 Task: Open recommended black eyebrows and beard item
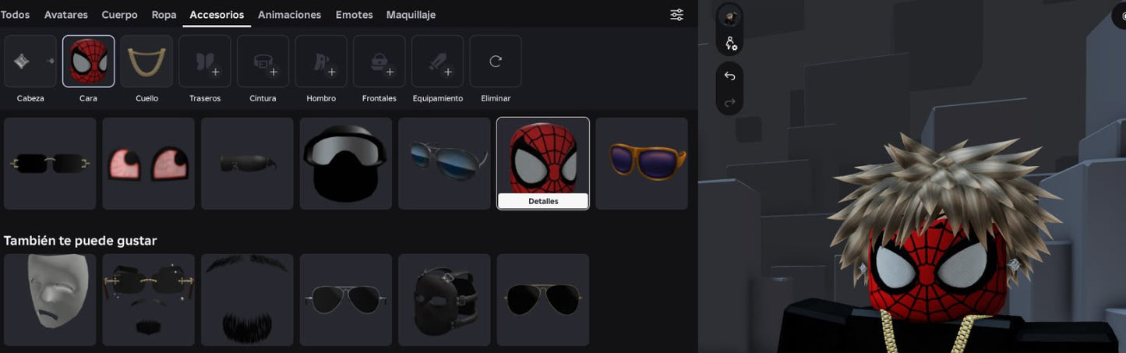point(247,299)
